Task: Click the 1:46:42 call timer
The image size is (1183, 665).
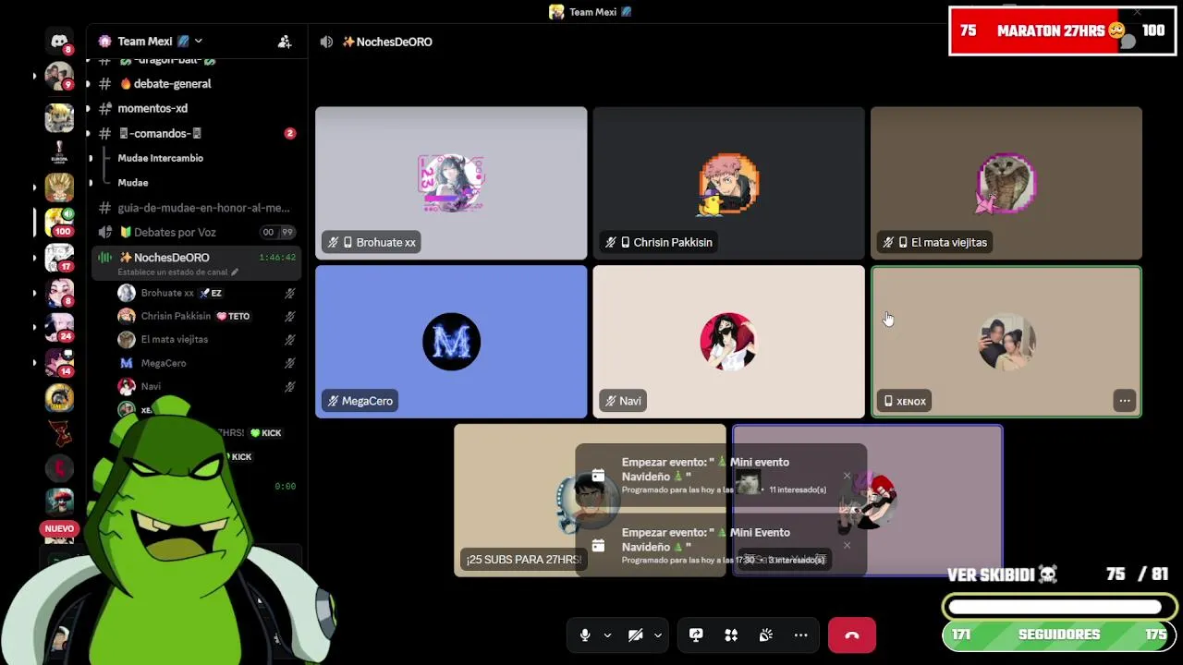Action: tap(277, 258)
